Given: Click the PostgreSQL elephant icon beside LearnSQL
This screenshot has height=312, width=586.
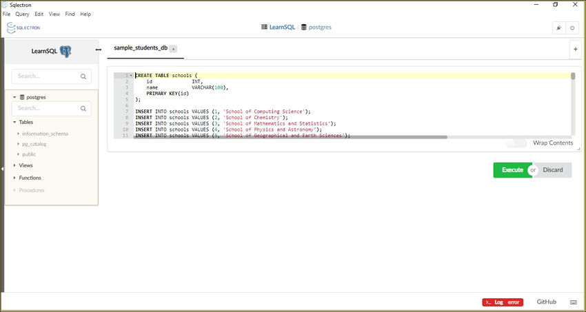Looking at the screenshot, I should (x=65, y=52).
